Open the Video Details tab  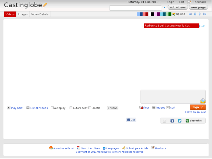click(40, 14)
